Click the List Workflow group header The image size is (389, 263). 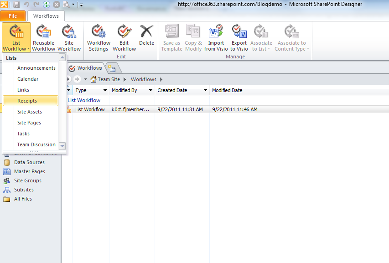pos(84,100)
